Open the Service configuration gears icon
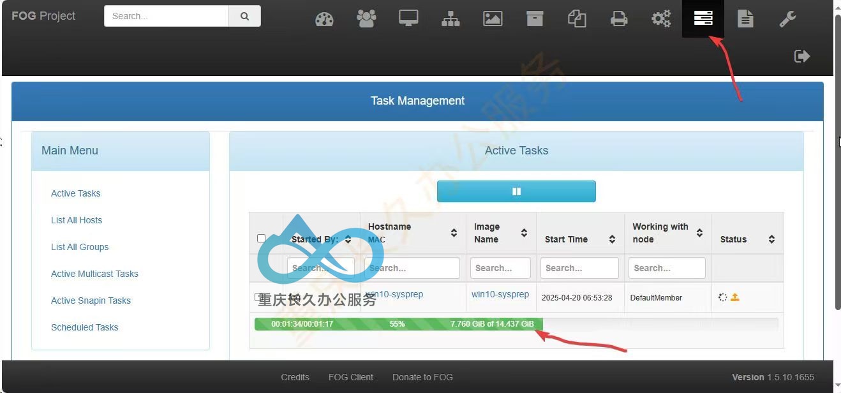This screenshot has height=393, width=841. point(661,19)
